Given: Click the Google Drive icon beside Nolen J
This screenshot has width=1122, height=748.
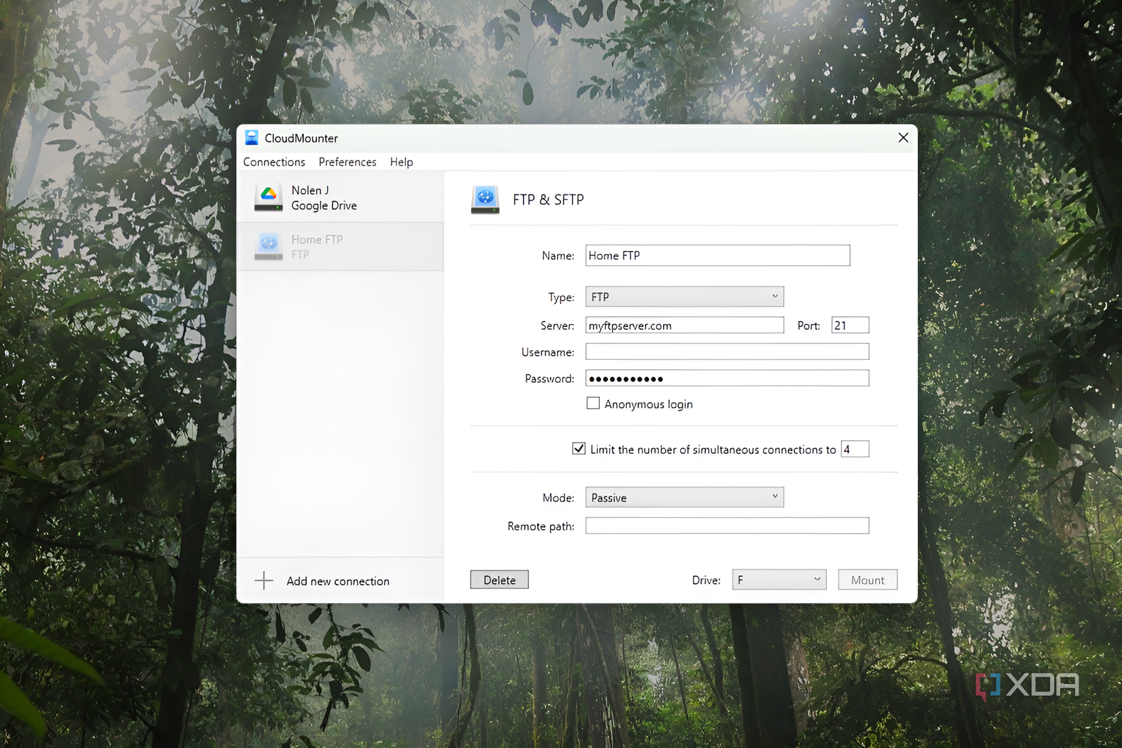Looking at the screenshot, I should (268, 197).
